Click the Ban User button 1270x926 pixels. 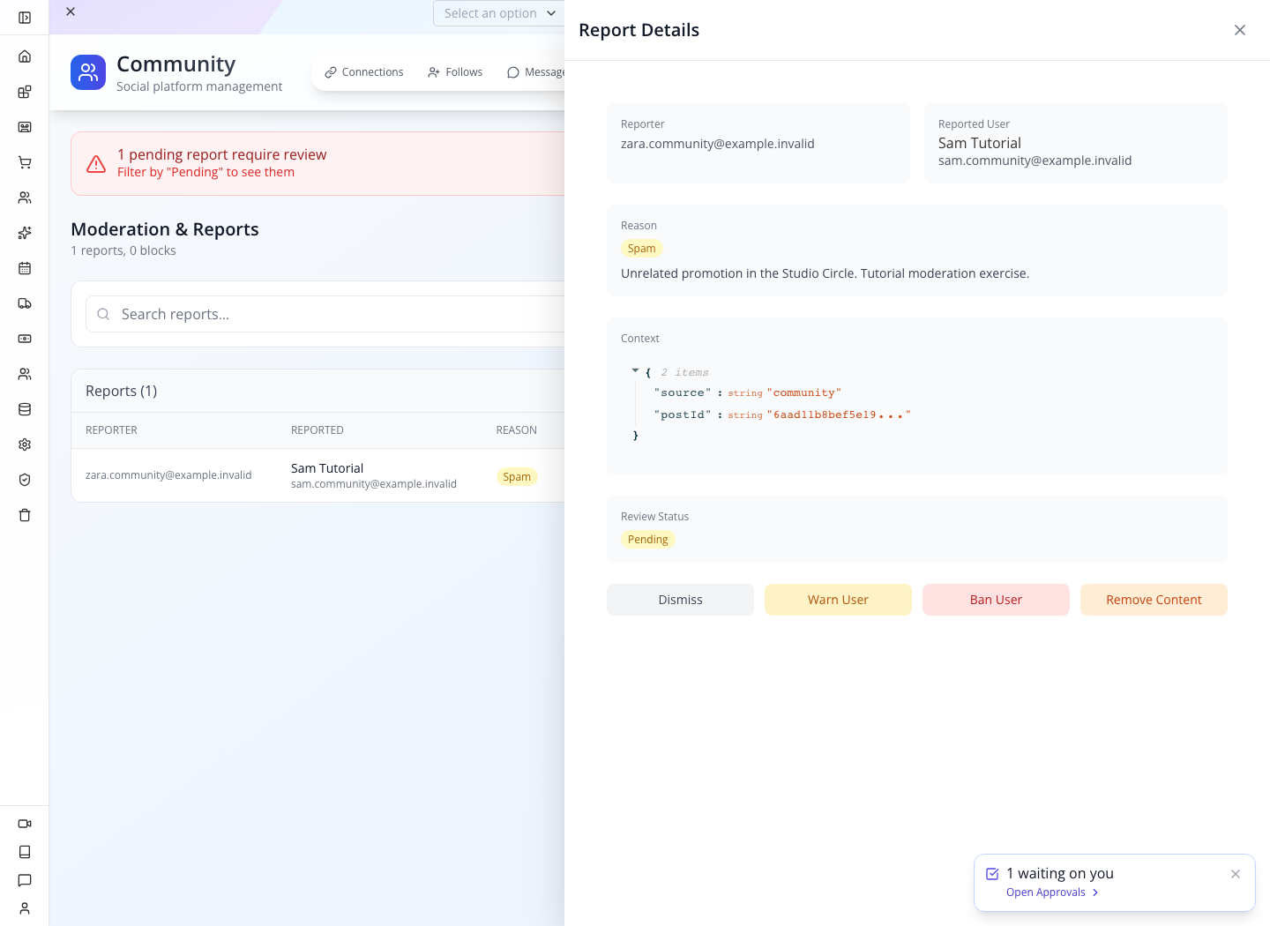pos(996,600)
